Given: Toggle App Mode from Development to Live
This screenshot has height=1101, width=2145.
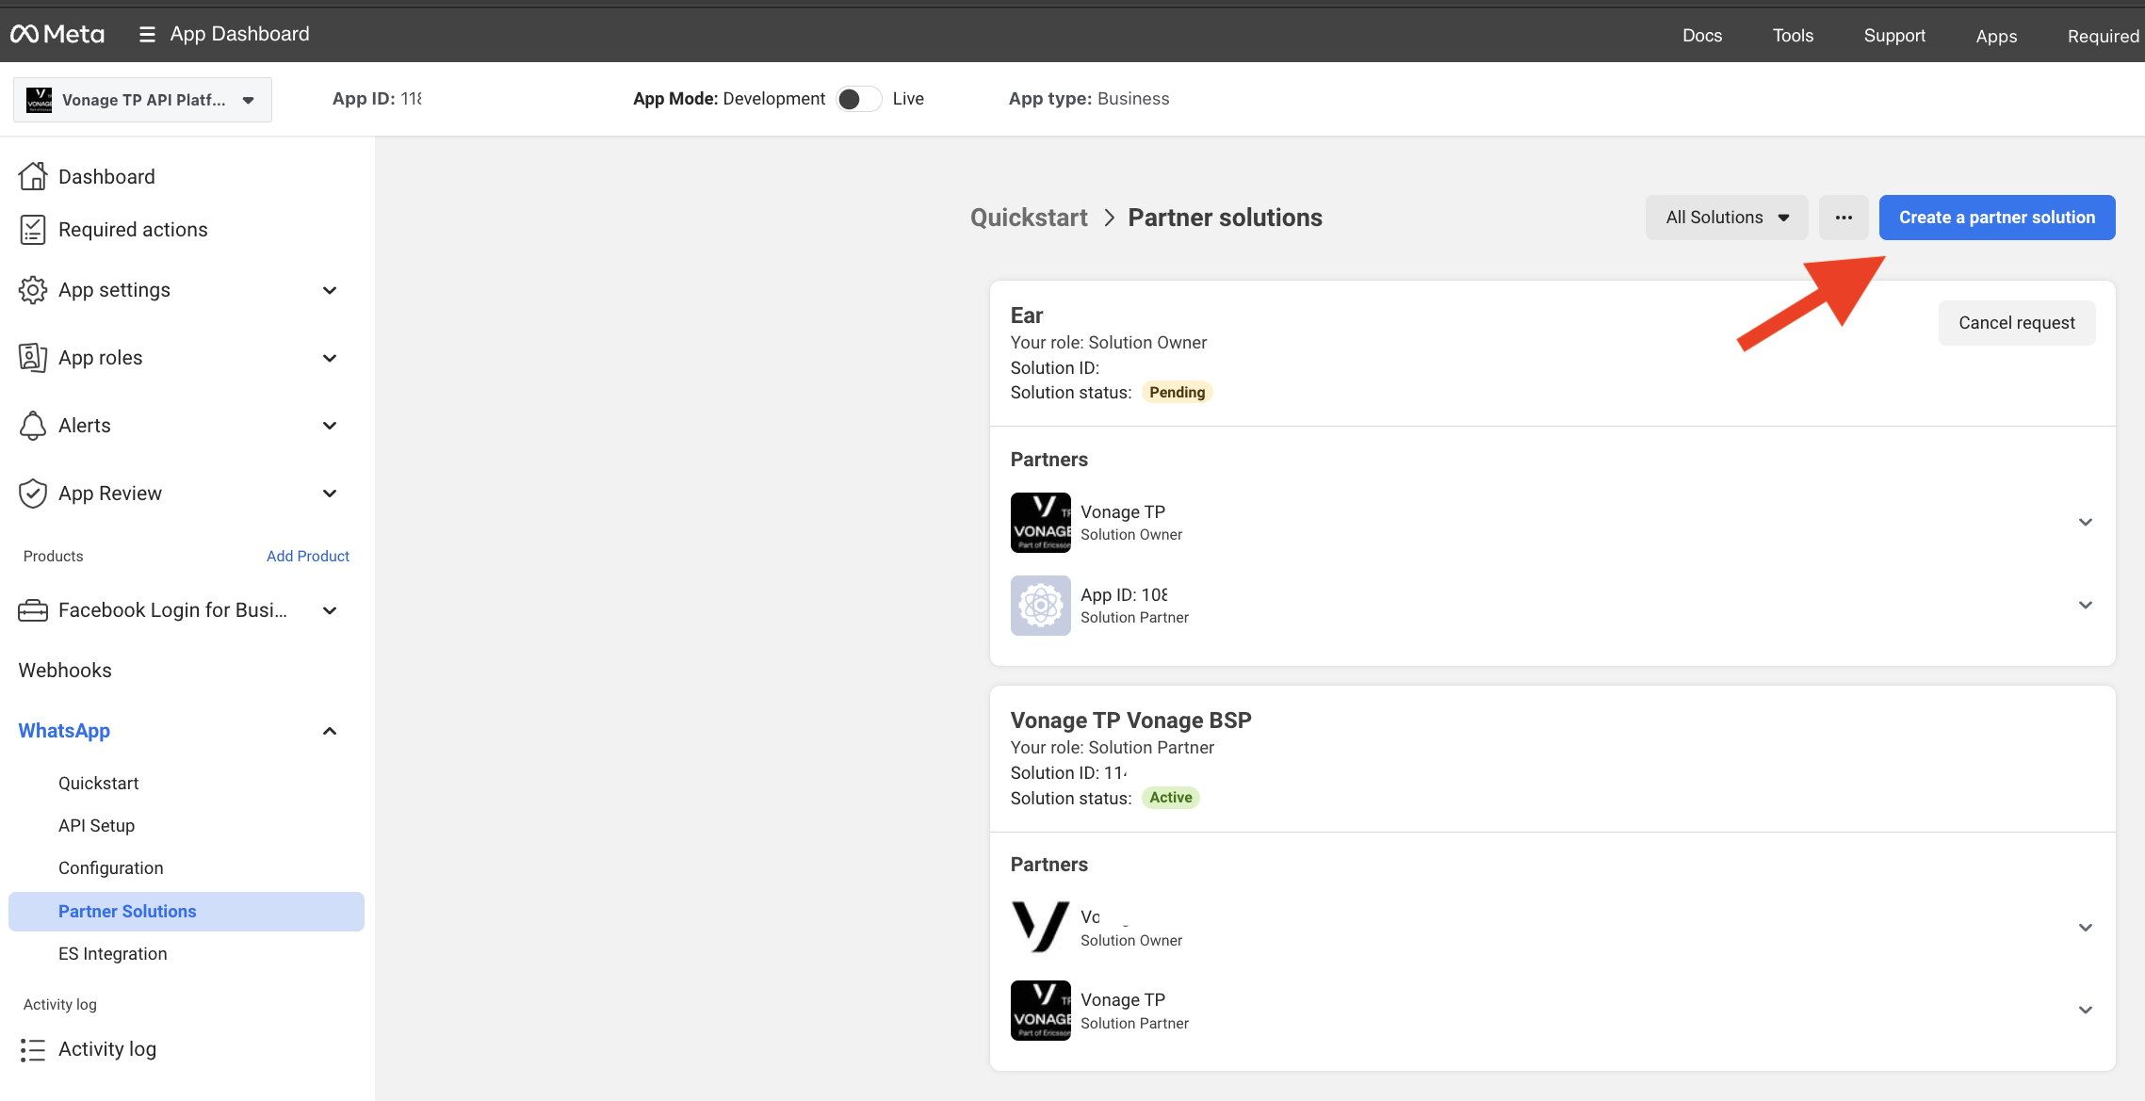Looking at the screenshot, I should click(x=858, y=99).
